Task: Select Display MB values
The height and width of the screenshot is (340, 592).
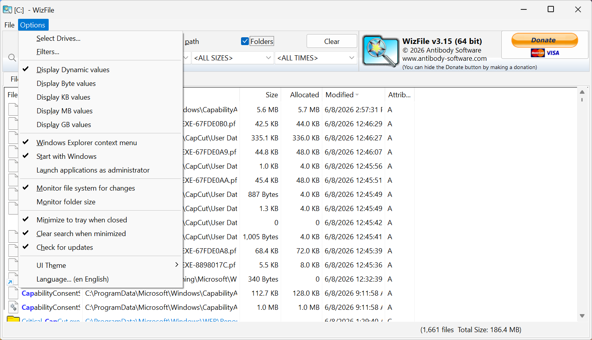Action: click(x=100, y=111)
